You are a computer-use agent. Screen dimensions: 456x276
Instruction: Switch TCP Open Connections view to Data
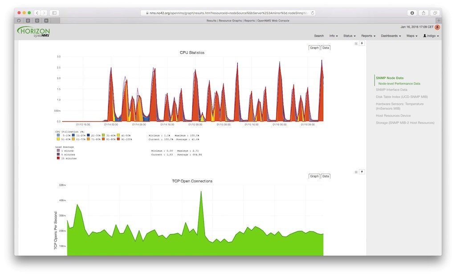point(325,176)
